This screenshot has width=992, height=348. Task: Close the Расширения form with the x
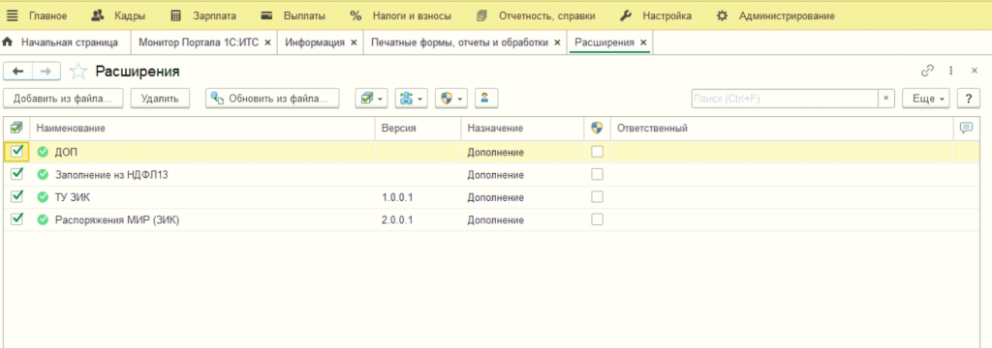[x=975, y=71]
